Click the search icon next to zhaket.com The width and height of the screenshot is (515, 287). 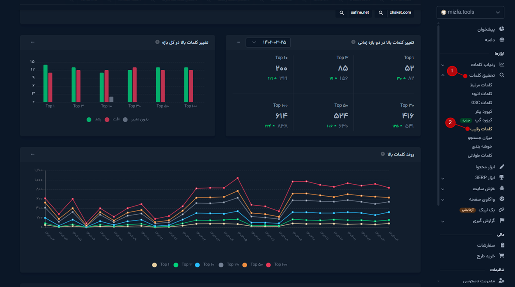tap(381, 13)
